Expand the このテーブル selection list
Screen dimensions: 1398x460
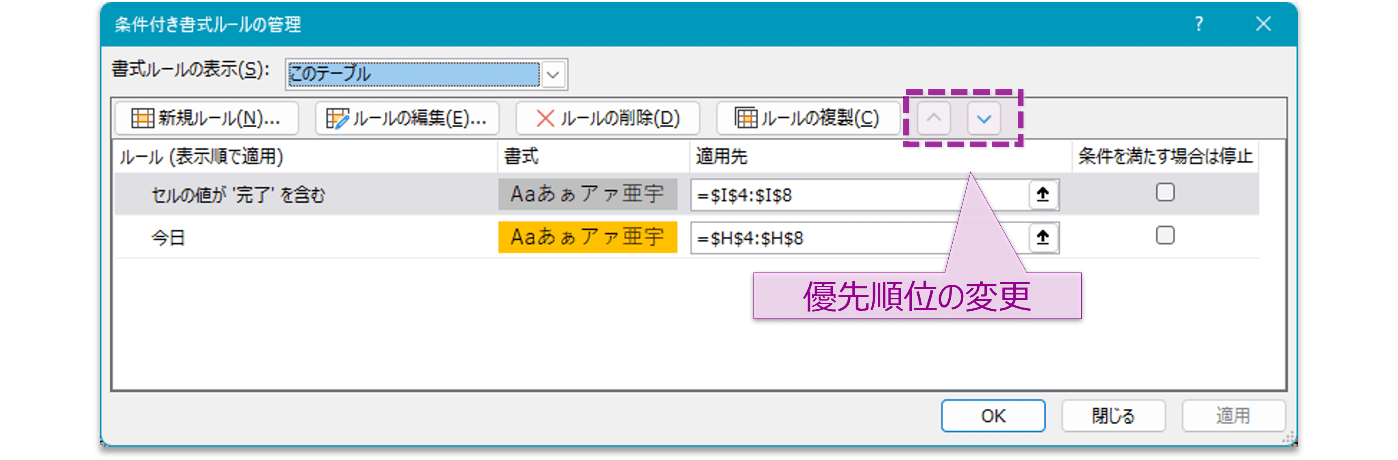click(x=553, y=74)
